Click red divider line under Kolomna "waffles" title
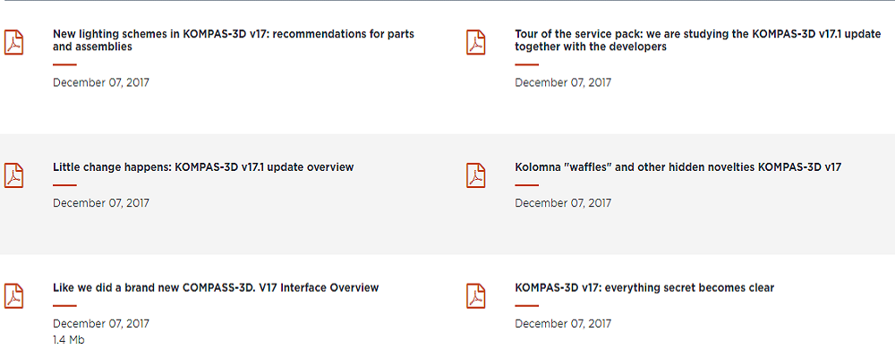This screenshot has height=358, width=895. [x=526, y=185]
